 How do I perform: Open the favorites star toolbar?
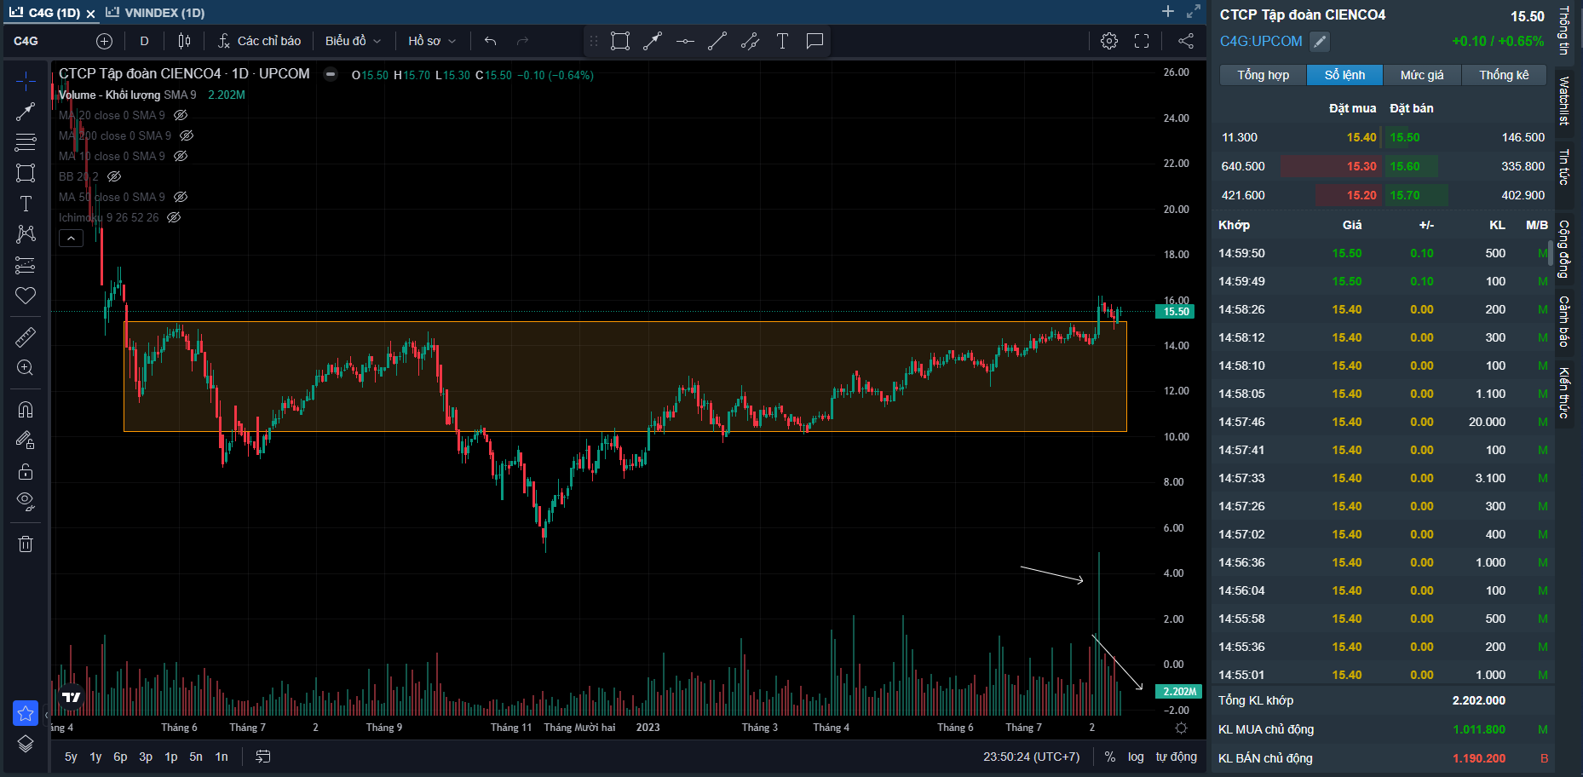click(26, 713)
